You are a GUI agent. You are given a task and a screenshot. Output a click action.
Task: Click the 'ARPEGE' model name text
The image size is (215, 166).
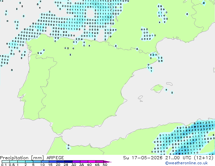point(55,158)
